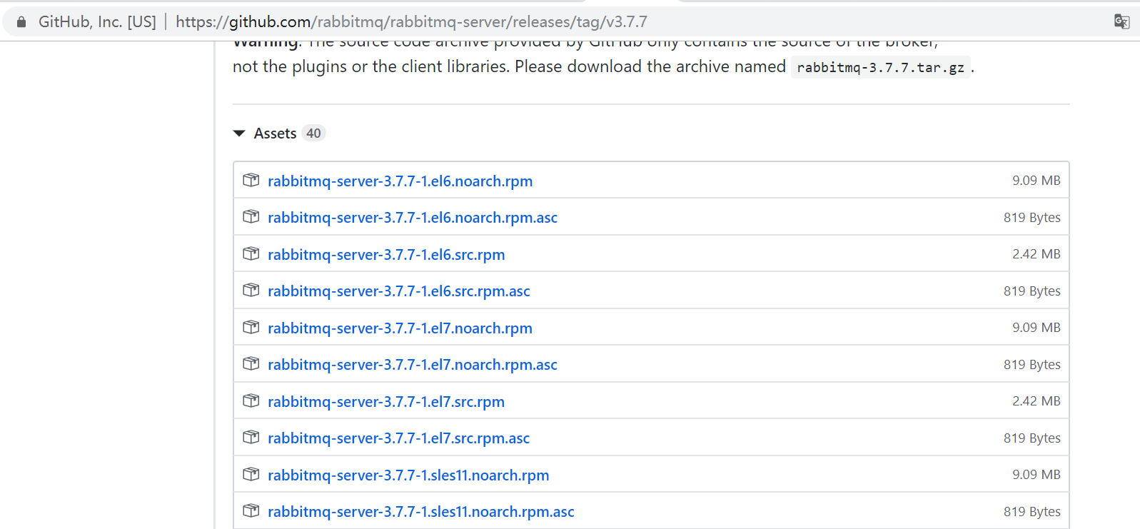The width and height of the screenshot is (1140, 529).
Task: Download rabbitmq-server-3.7.7-1.el6.src.rpm
Action: click(386, 255)
